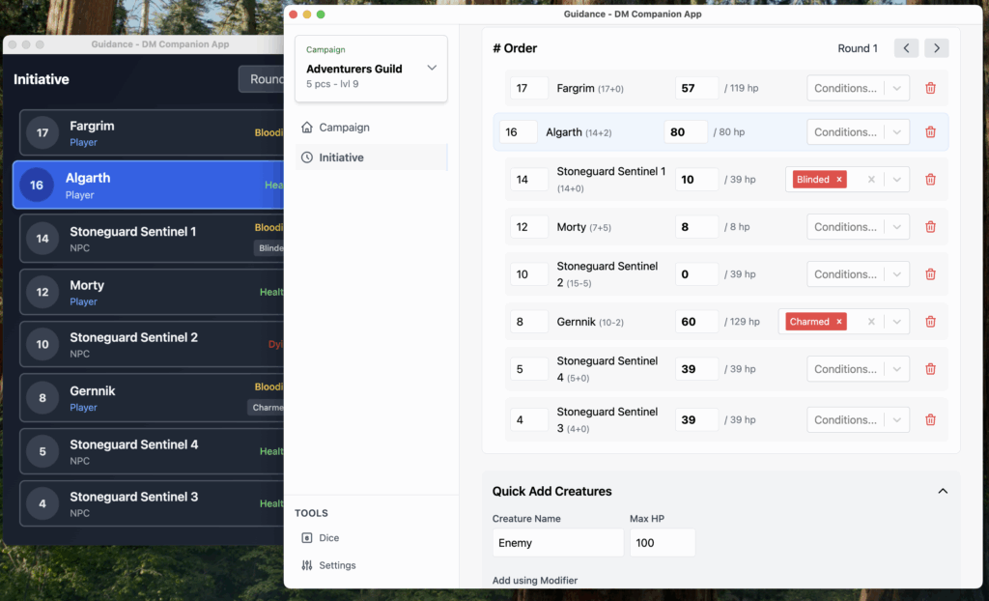Delete Stoneguard Sentinel 2 row trash icon
The height and width of the screenshot is (601, 989).
(x=930, y=274)
